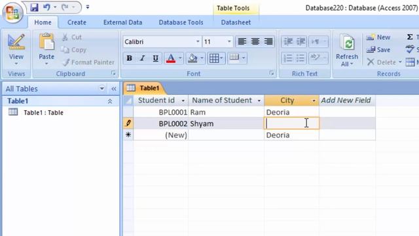Click Delete in Records group
This screenshot has height=236, width=419.
381,62
